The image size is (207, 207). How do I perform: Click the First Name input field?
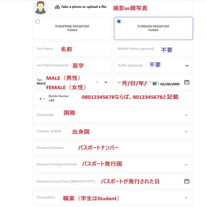pyautogui.click(x=72, y=49)
